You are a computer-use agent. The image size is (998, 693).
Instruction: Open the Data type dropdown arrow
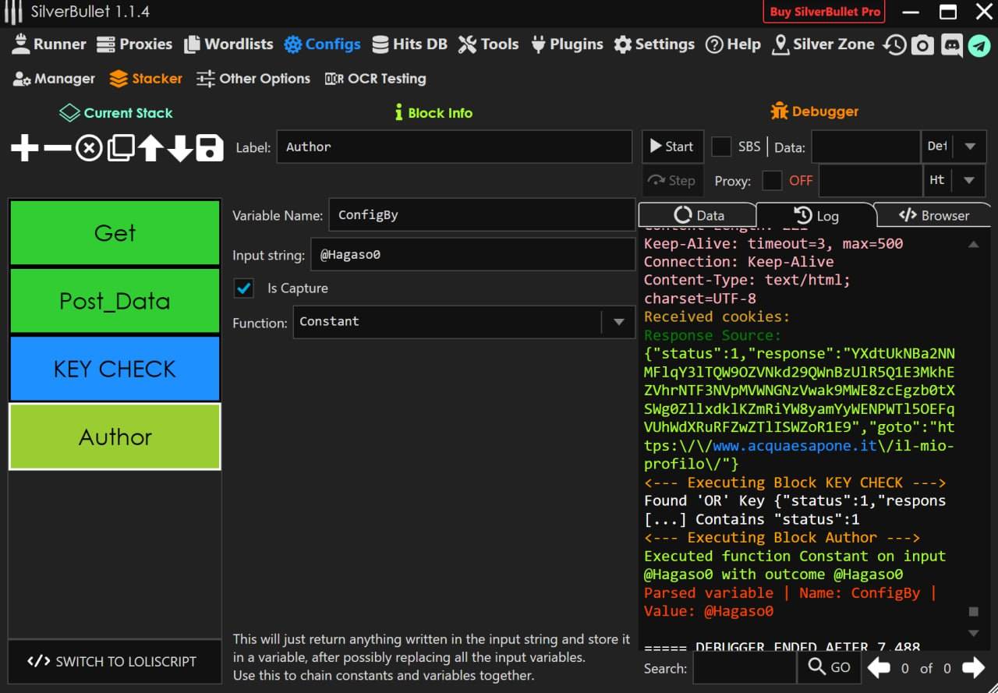[970, 147]
